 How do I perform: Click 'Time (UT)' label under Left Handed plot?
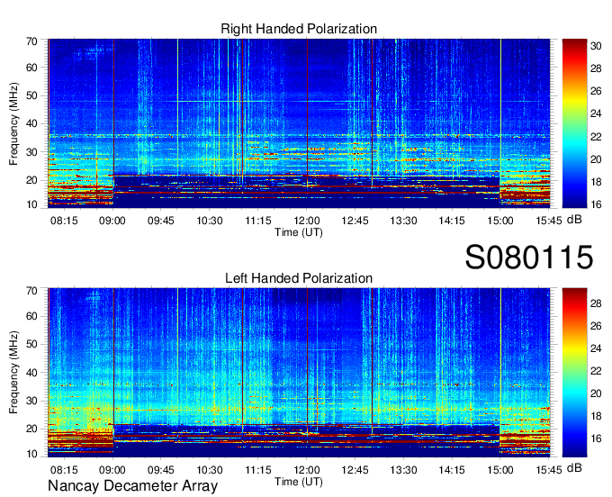point(299,482)
